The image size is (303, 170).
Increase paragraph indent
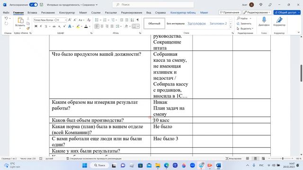126,20
